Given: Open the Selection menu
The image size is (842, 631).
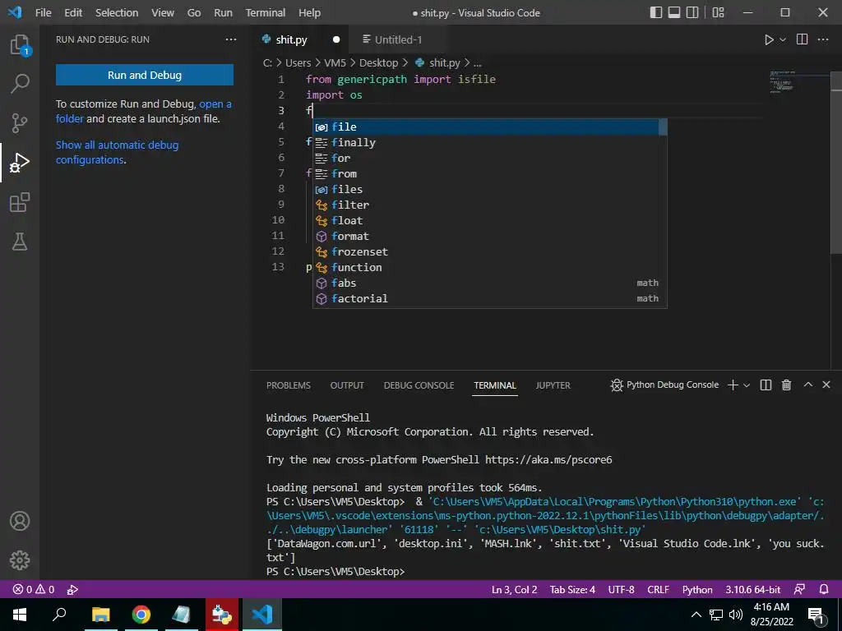Looking at the screenshot, I should point(117,12).
